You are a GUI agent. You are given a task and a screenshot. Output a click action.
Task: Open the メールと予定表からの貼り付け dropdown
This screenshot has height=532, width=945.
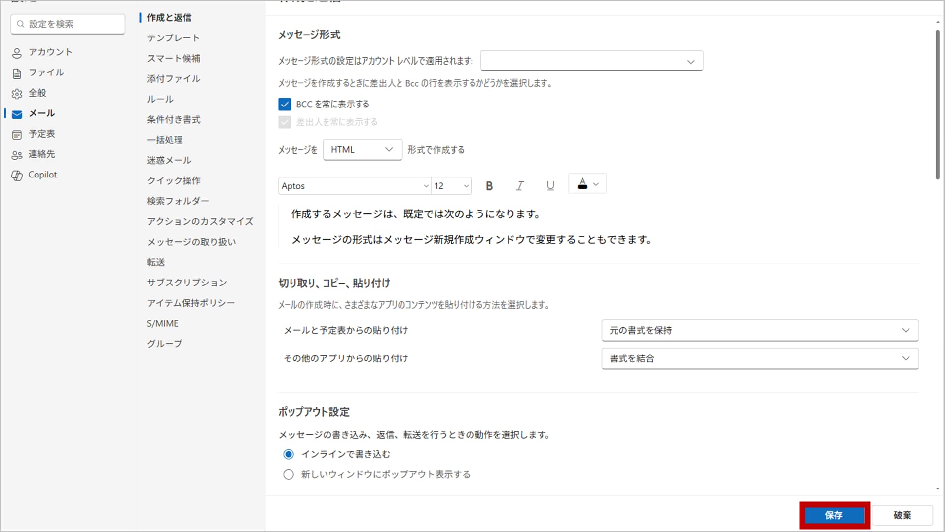[x=760, y=330]
